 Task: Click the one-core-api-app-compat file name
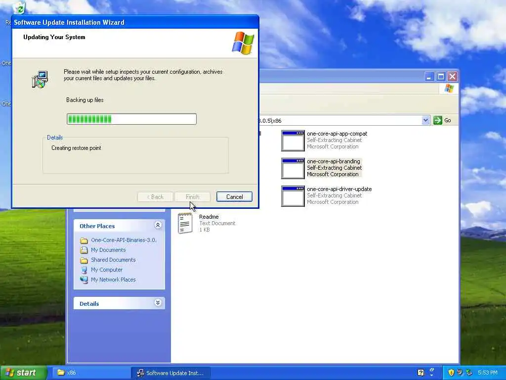(x=337, y=134)
